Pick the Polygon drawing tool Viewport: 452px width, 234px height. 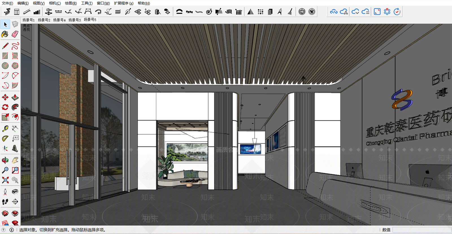(x=15, y=65)
